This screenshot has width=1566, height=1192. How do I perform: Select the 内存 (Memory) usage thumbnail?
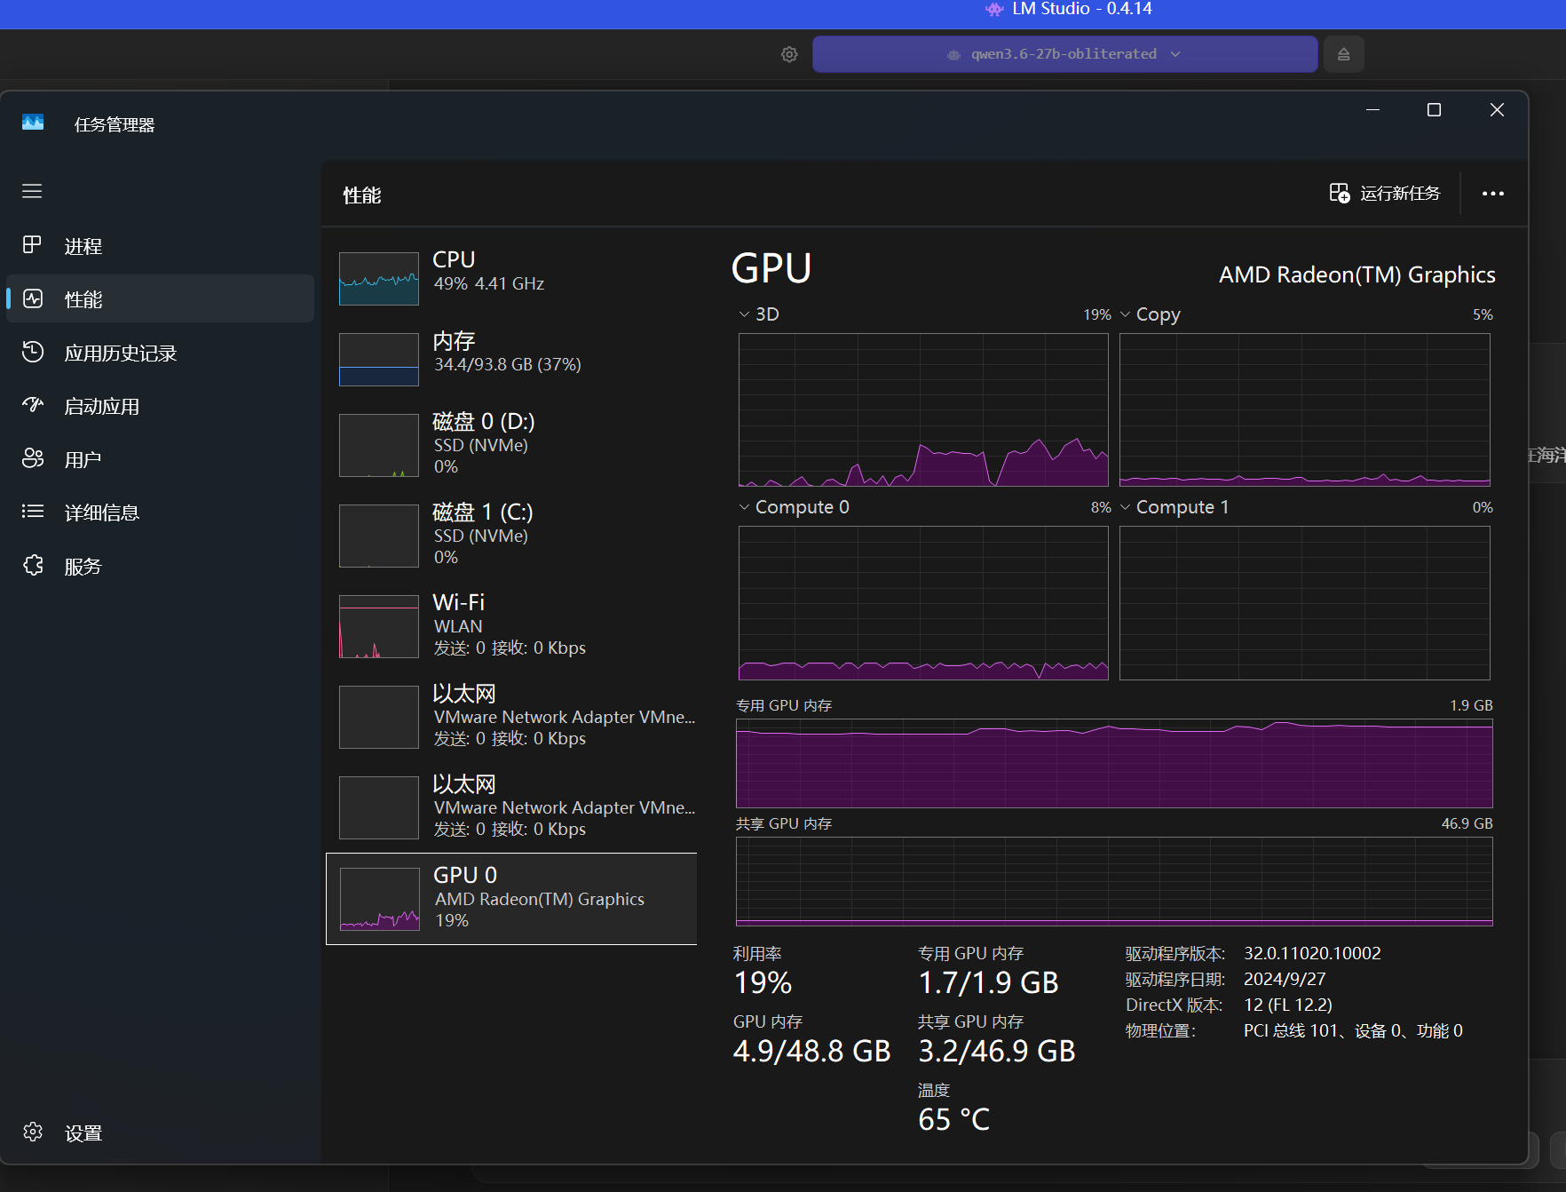(x=379, y=359)
